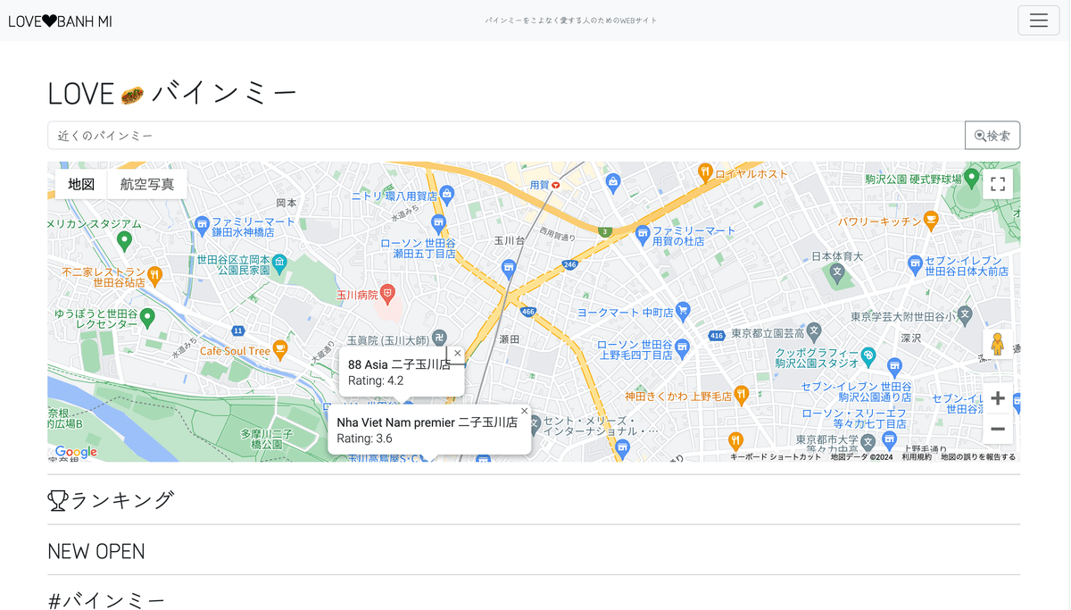
Task: Click the ローソン 世田谷瀬田五丁目店 marker
Action: (437, 222)
